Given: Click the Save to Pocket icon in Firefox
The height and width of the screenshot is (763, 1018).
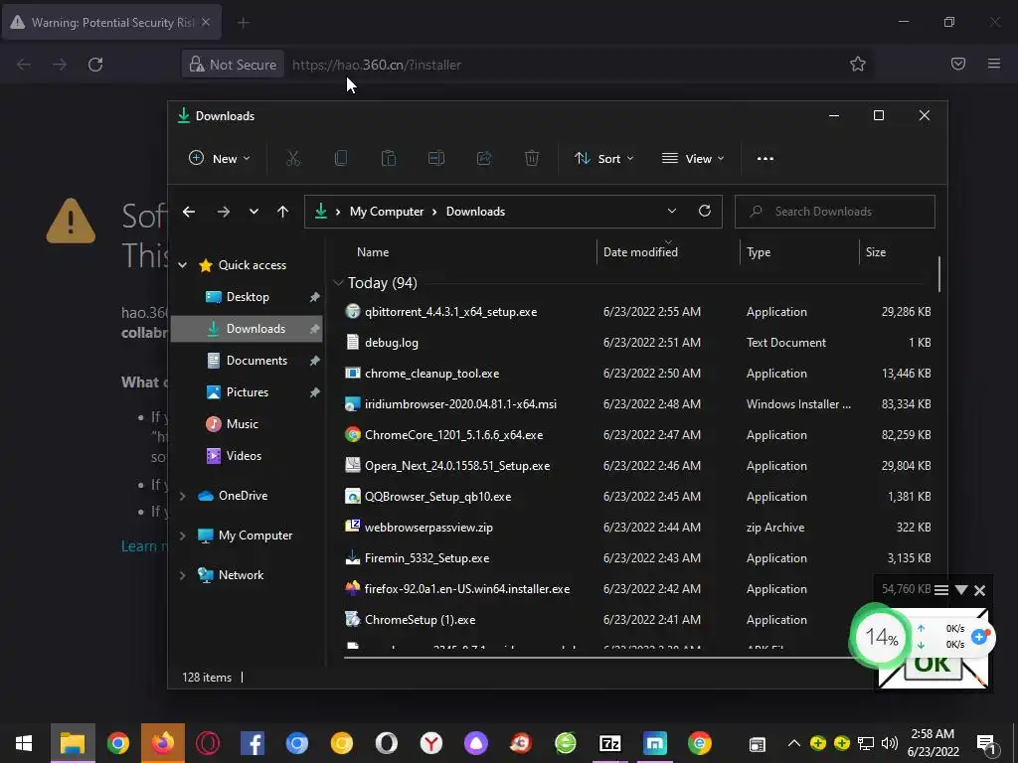Looking at the screenshot, I should tap(958, 64).
